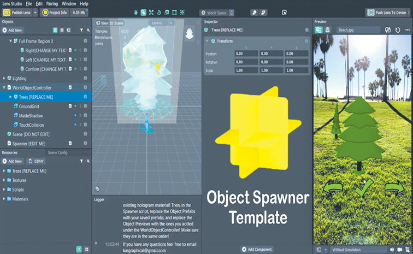Click the Add Component button
413x254 pixels.
coord(257,249)
